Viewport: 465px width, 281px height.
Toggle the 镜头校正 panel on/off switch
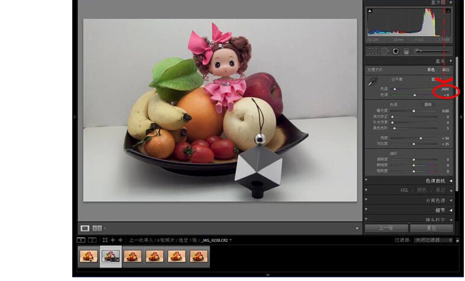tap(366, 219)
